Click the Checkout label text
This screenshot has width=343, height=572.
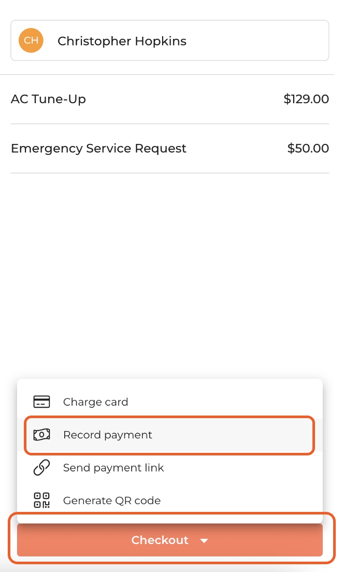[x=160, y=540]
